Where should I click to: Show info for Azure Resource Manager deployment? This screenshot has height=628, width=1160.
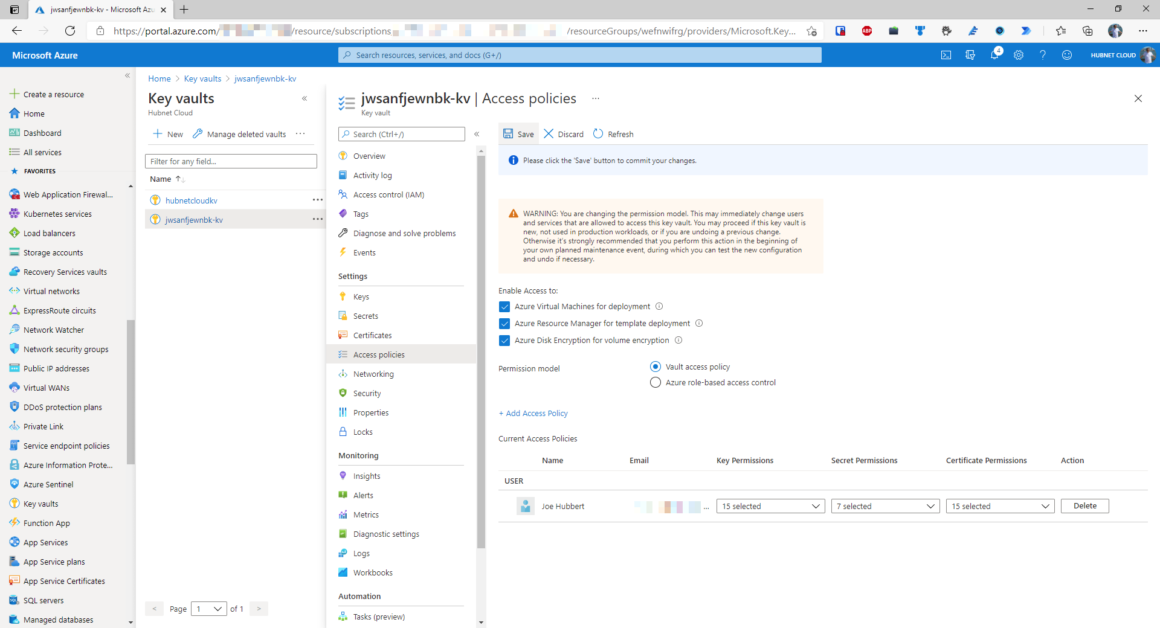pos(699,323)
